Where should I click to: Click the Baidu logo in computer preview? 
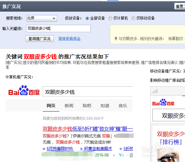pos(24,91)
